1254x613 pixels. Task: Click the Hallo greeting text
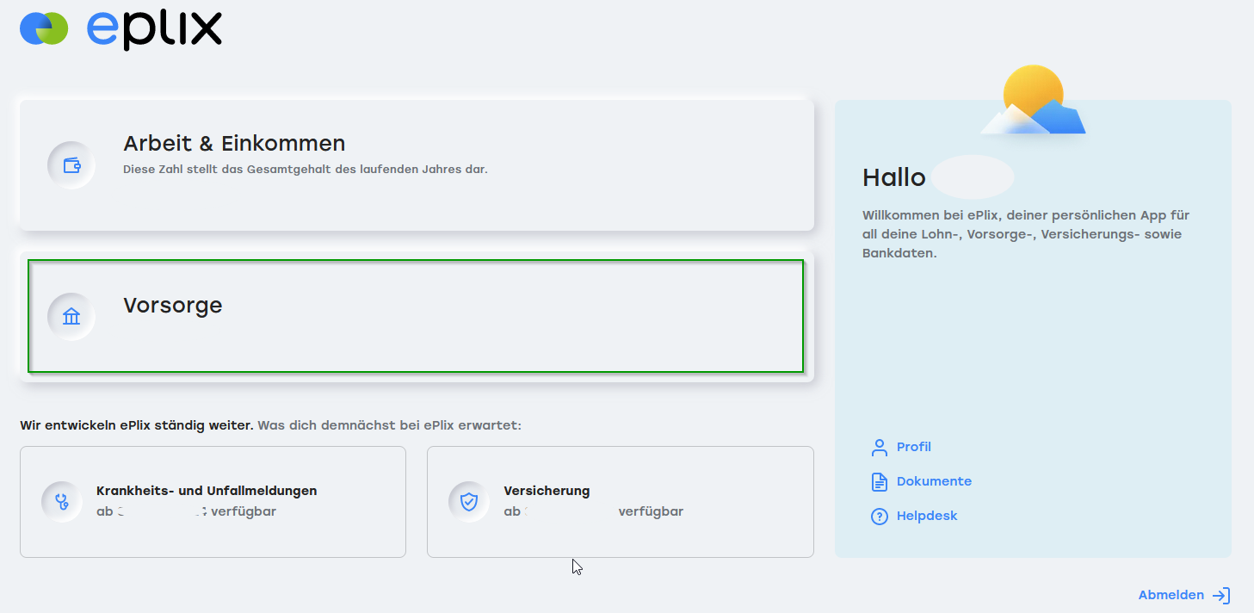(893, 177)
